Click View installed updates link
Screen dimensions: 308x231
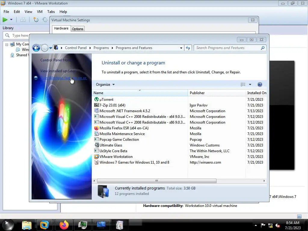[58, 71]
